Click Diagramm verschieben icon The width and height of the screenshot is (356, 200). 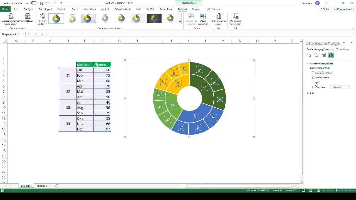click(x=235, y=19)
